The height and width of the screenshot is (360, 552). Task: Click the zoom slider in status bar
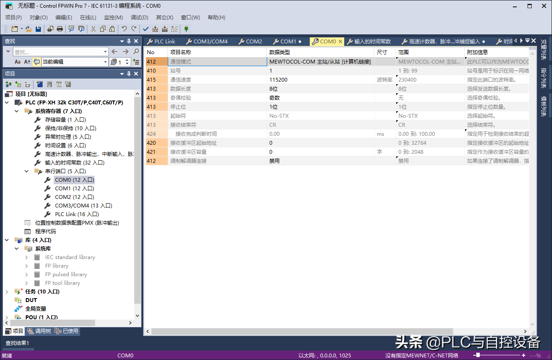coord(478,355)
